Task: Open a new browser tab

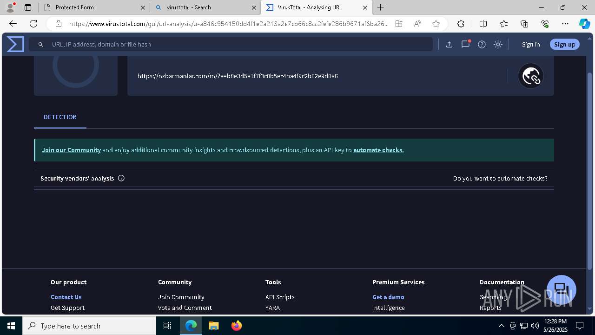Action: click(381, 7)
